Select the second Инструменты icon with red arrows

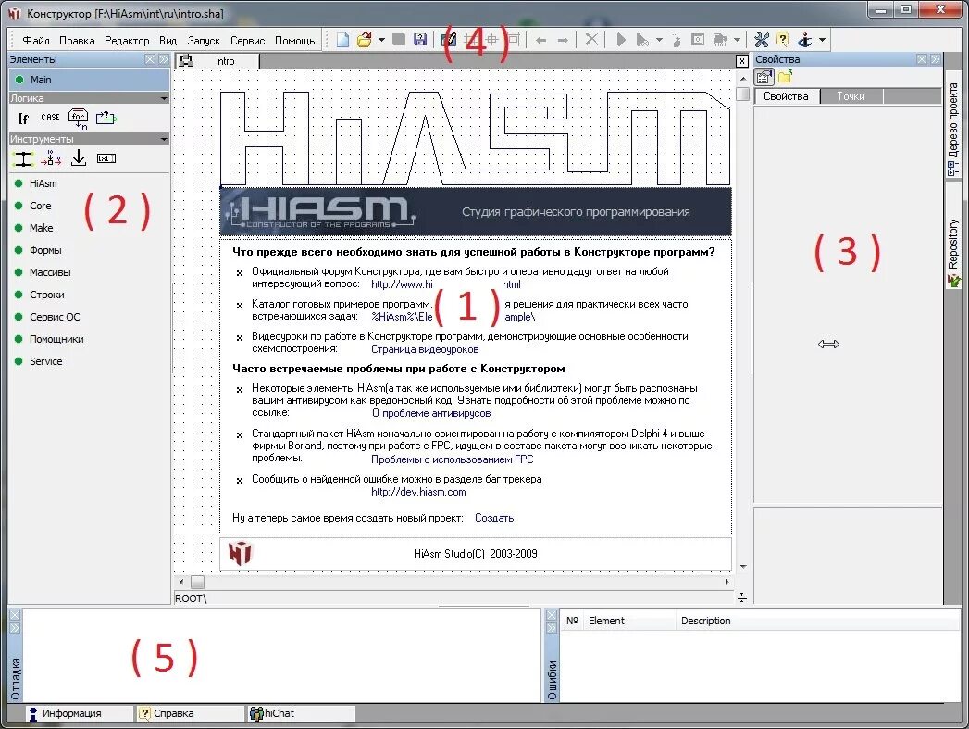click(51, 159)
